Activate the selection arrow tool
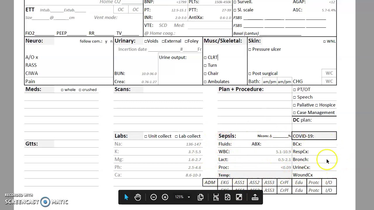Viewport: 374px width, 210px height. point(126,197)
